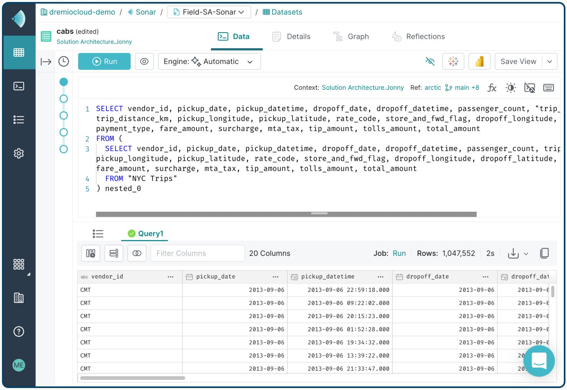The image size is (567, 390).
Task: Open the SQL Runner icon in the sidebar
Action: pyautogui.click(x=19, y=86)
